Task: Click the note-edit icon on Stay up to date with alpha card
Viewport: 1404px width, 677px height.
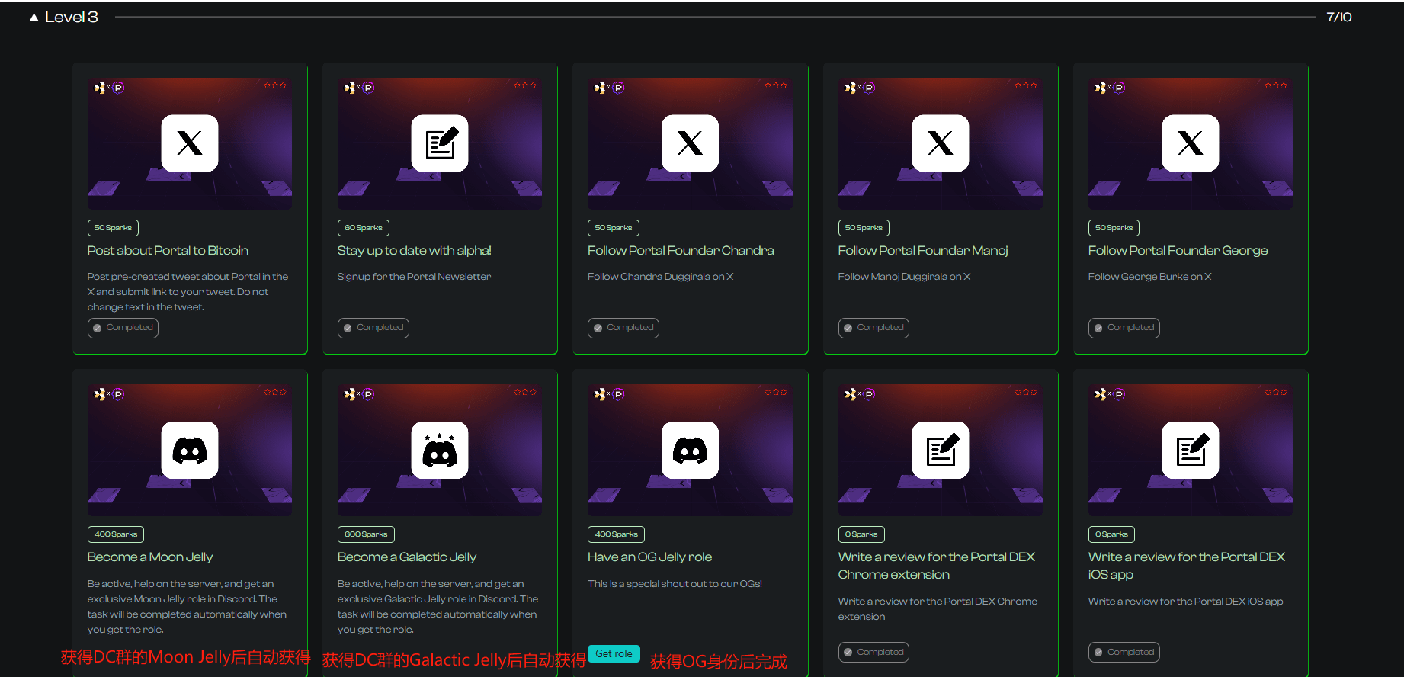Action: click(x=440, y=143)
